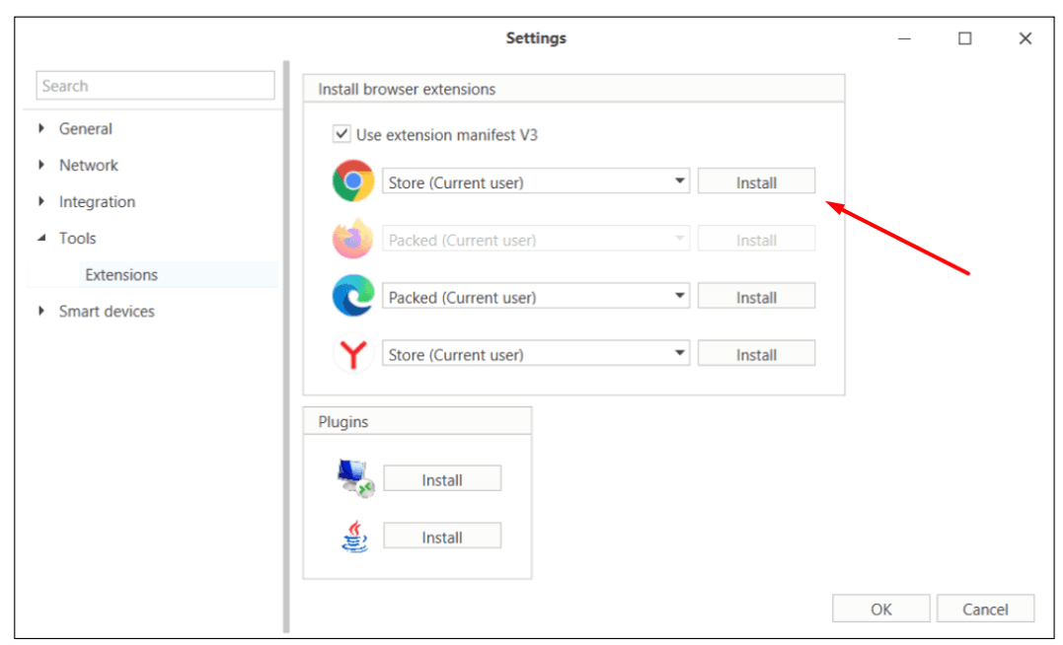
Task: Click the Google Chrome browser icon
Action: tap(352, 182)
